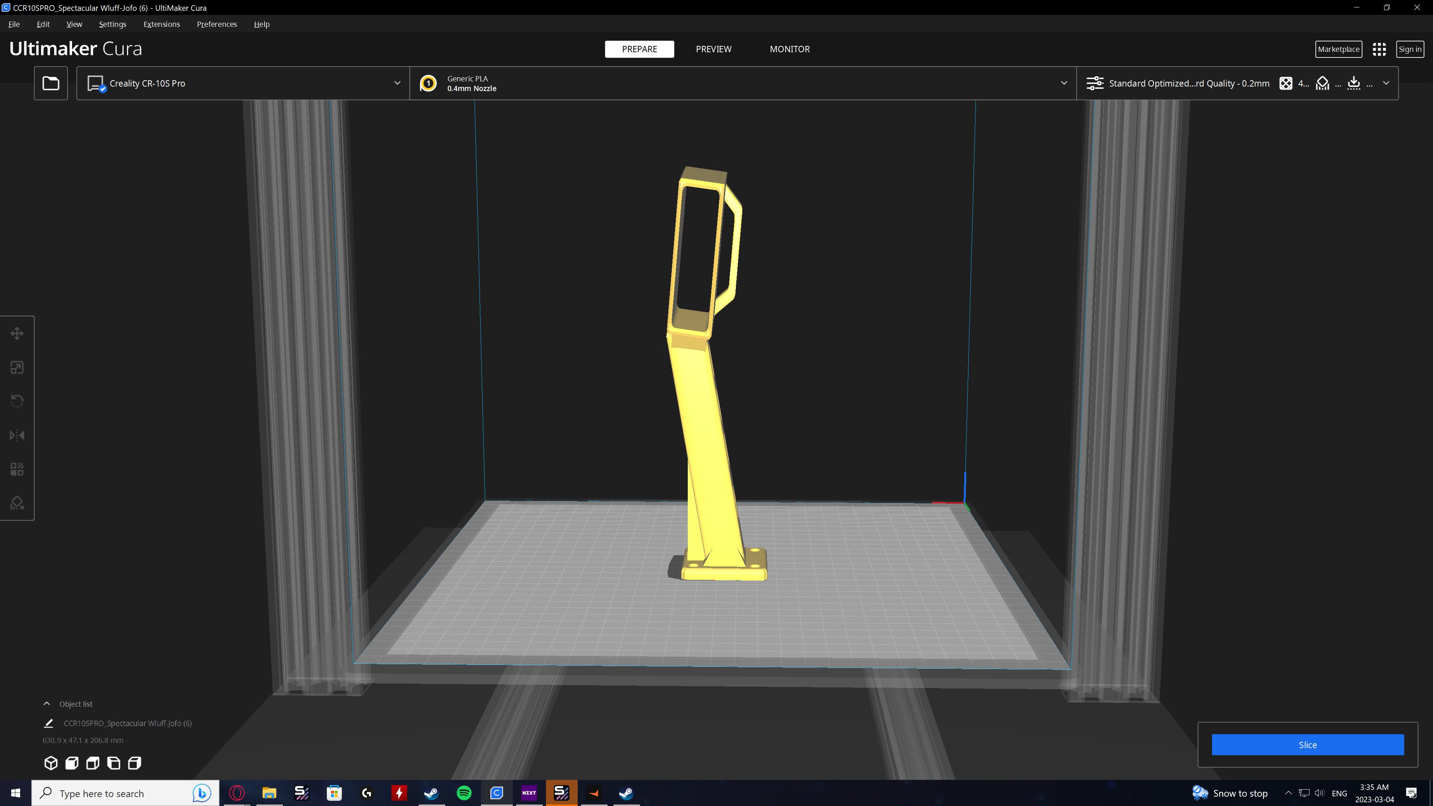Click the taskbar search box
The height and width of the screenshot is (806, 1433).
point(125,793)
